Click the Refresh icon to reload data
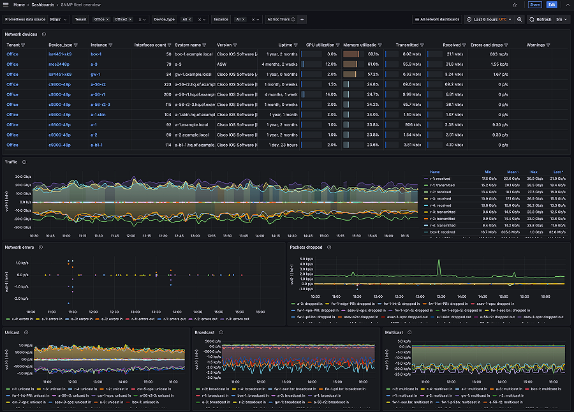The width and height of the screenshot is (574, 412). click(531, 19)
